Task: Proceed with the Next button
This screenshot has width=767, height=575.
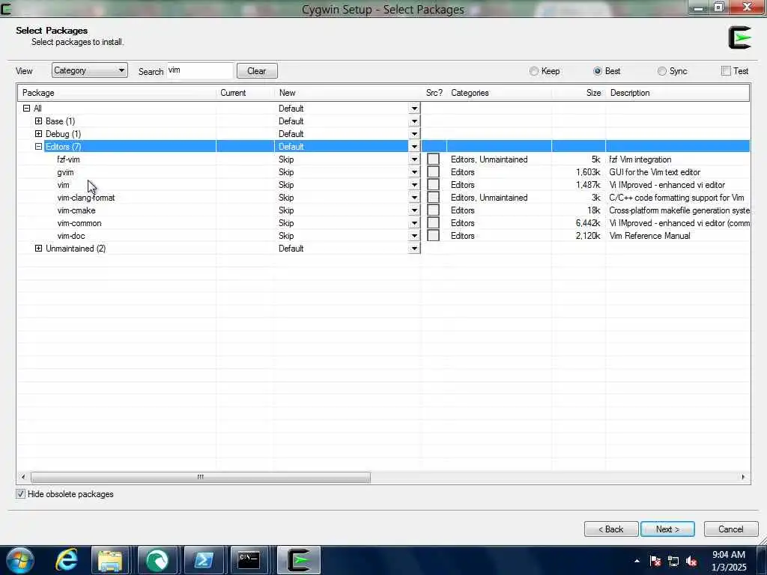Action: point(667,529)
